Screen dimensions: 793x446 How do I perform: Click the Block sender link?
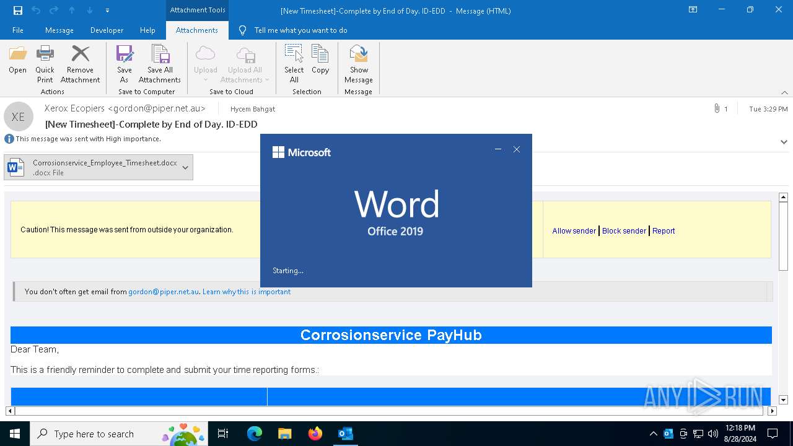[624, 230]
